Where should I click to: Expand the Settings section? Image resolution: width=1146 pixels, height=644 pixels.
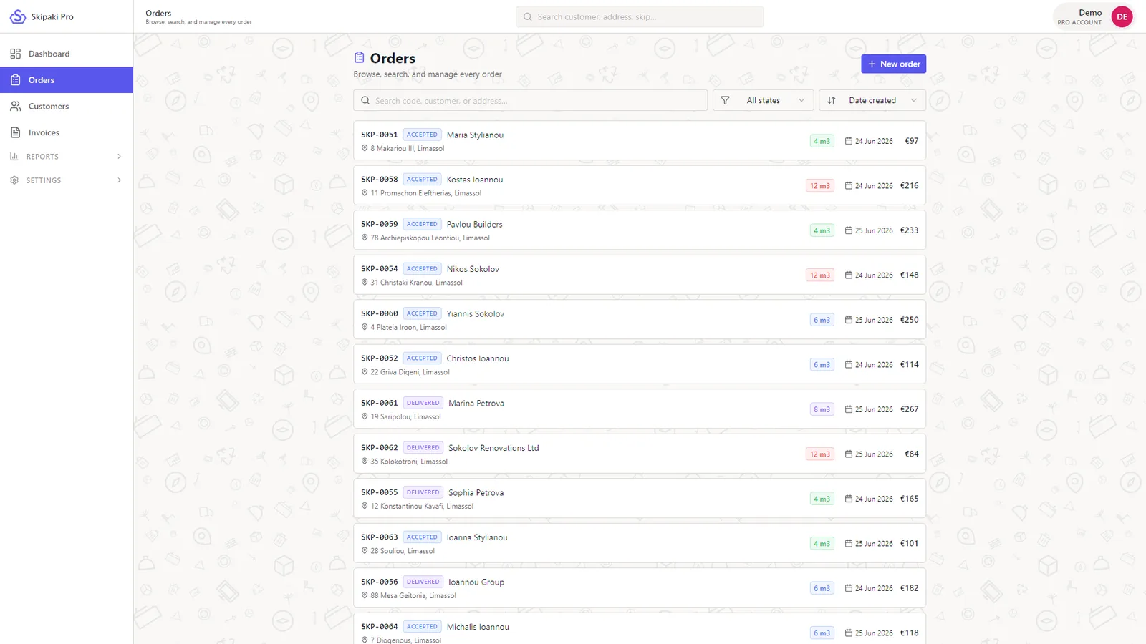click(x=67, y=180)
